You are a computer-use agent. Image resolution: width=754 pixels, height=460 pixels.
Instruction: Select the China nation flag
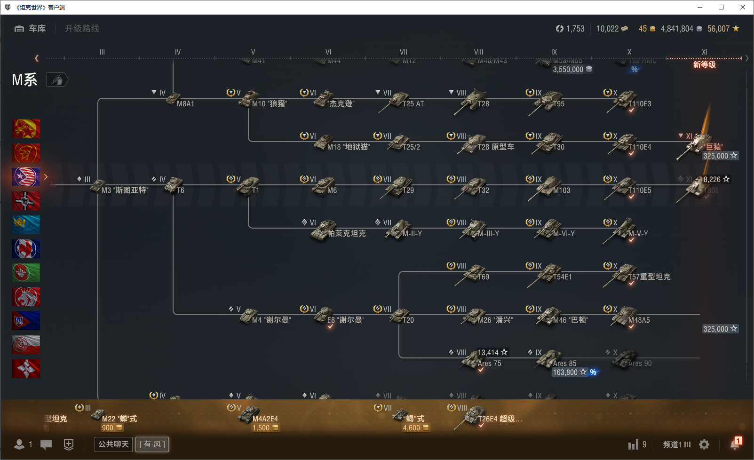click(x=26, y=129)
